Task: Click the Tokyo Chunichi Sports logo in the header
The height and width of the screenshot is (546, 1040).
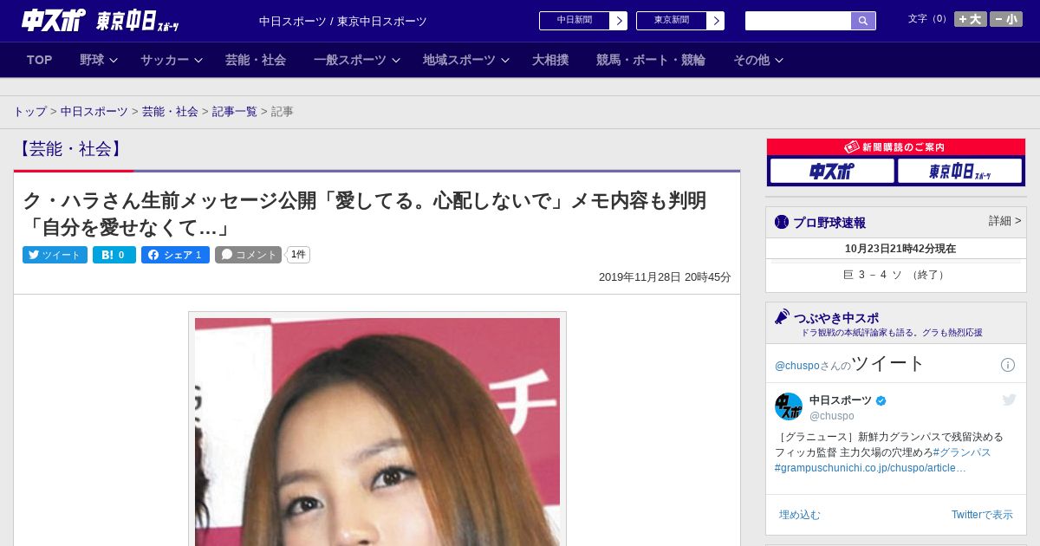Action: pos(138,21)
